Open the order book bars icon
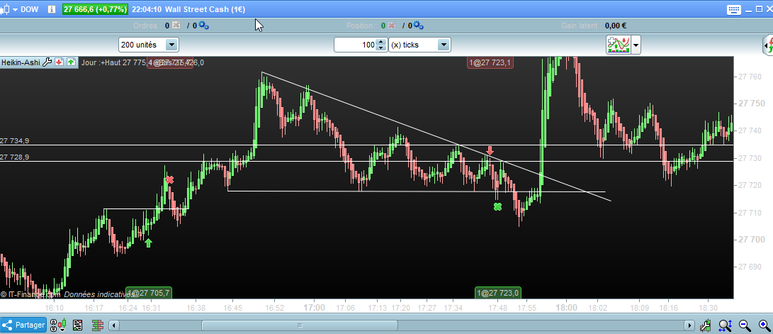The image size is (773, 334). coord(98,325)
